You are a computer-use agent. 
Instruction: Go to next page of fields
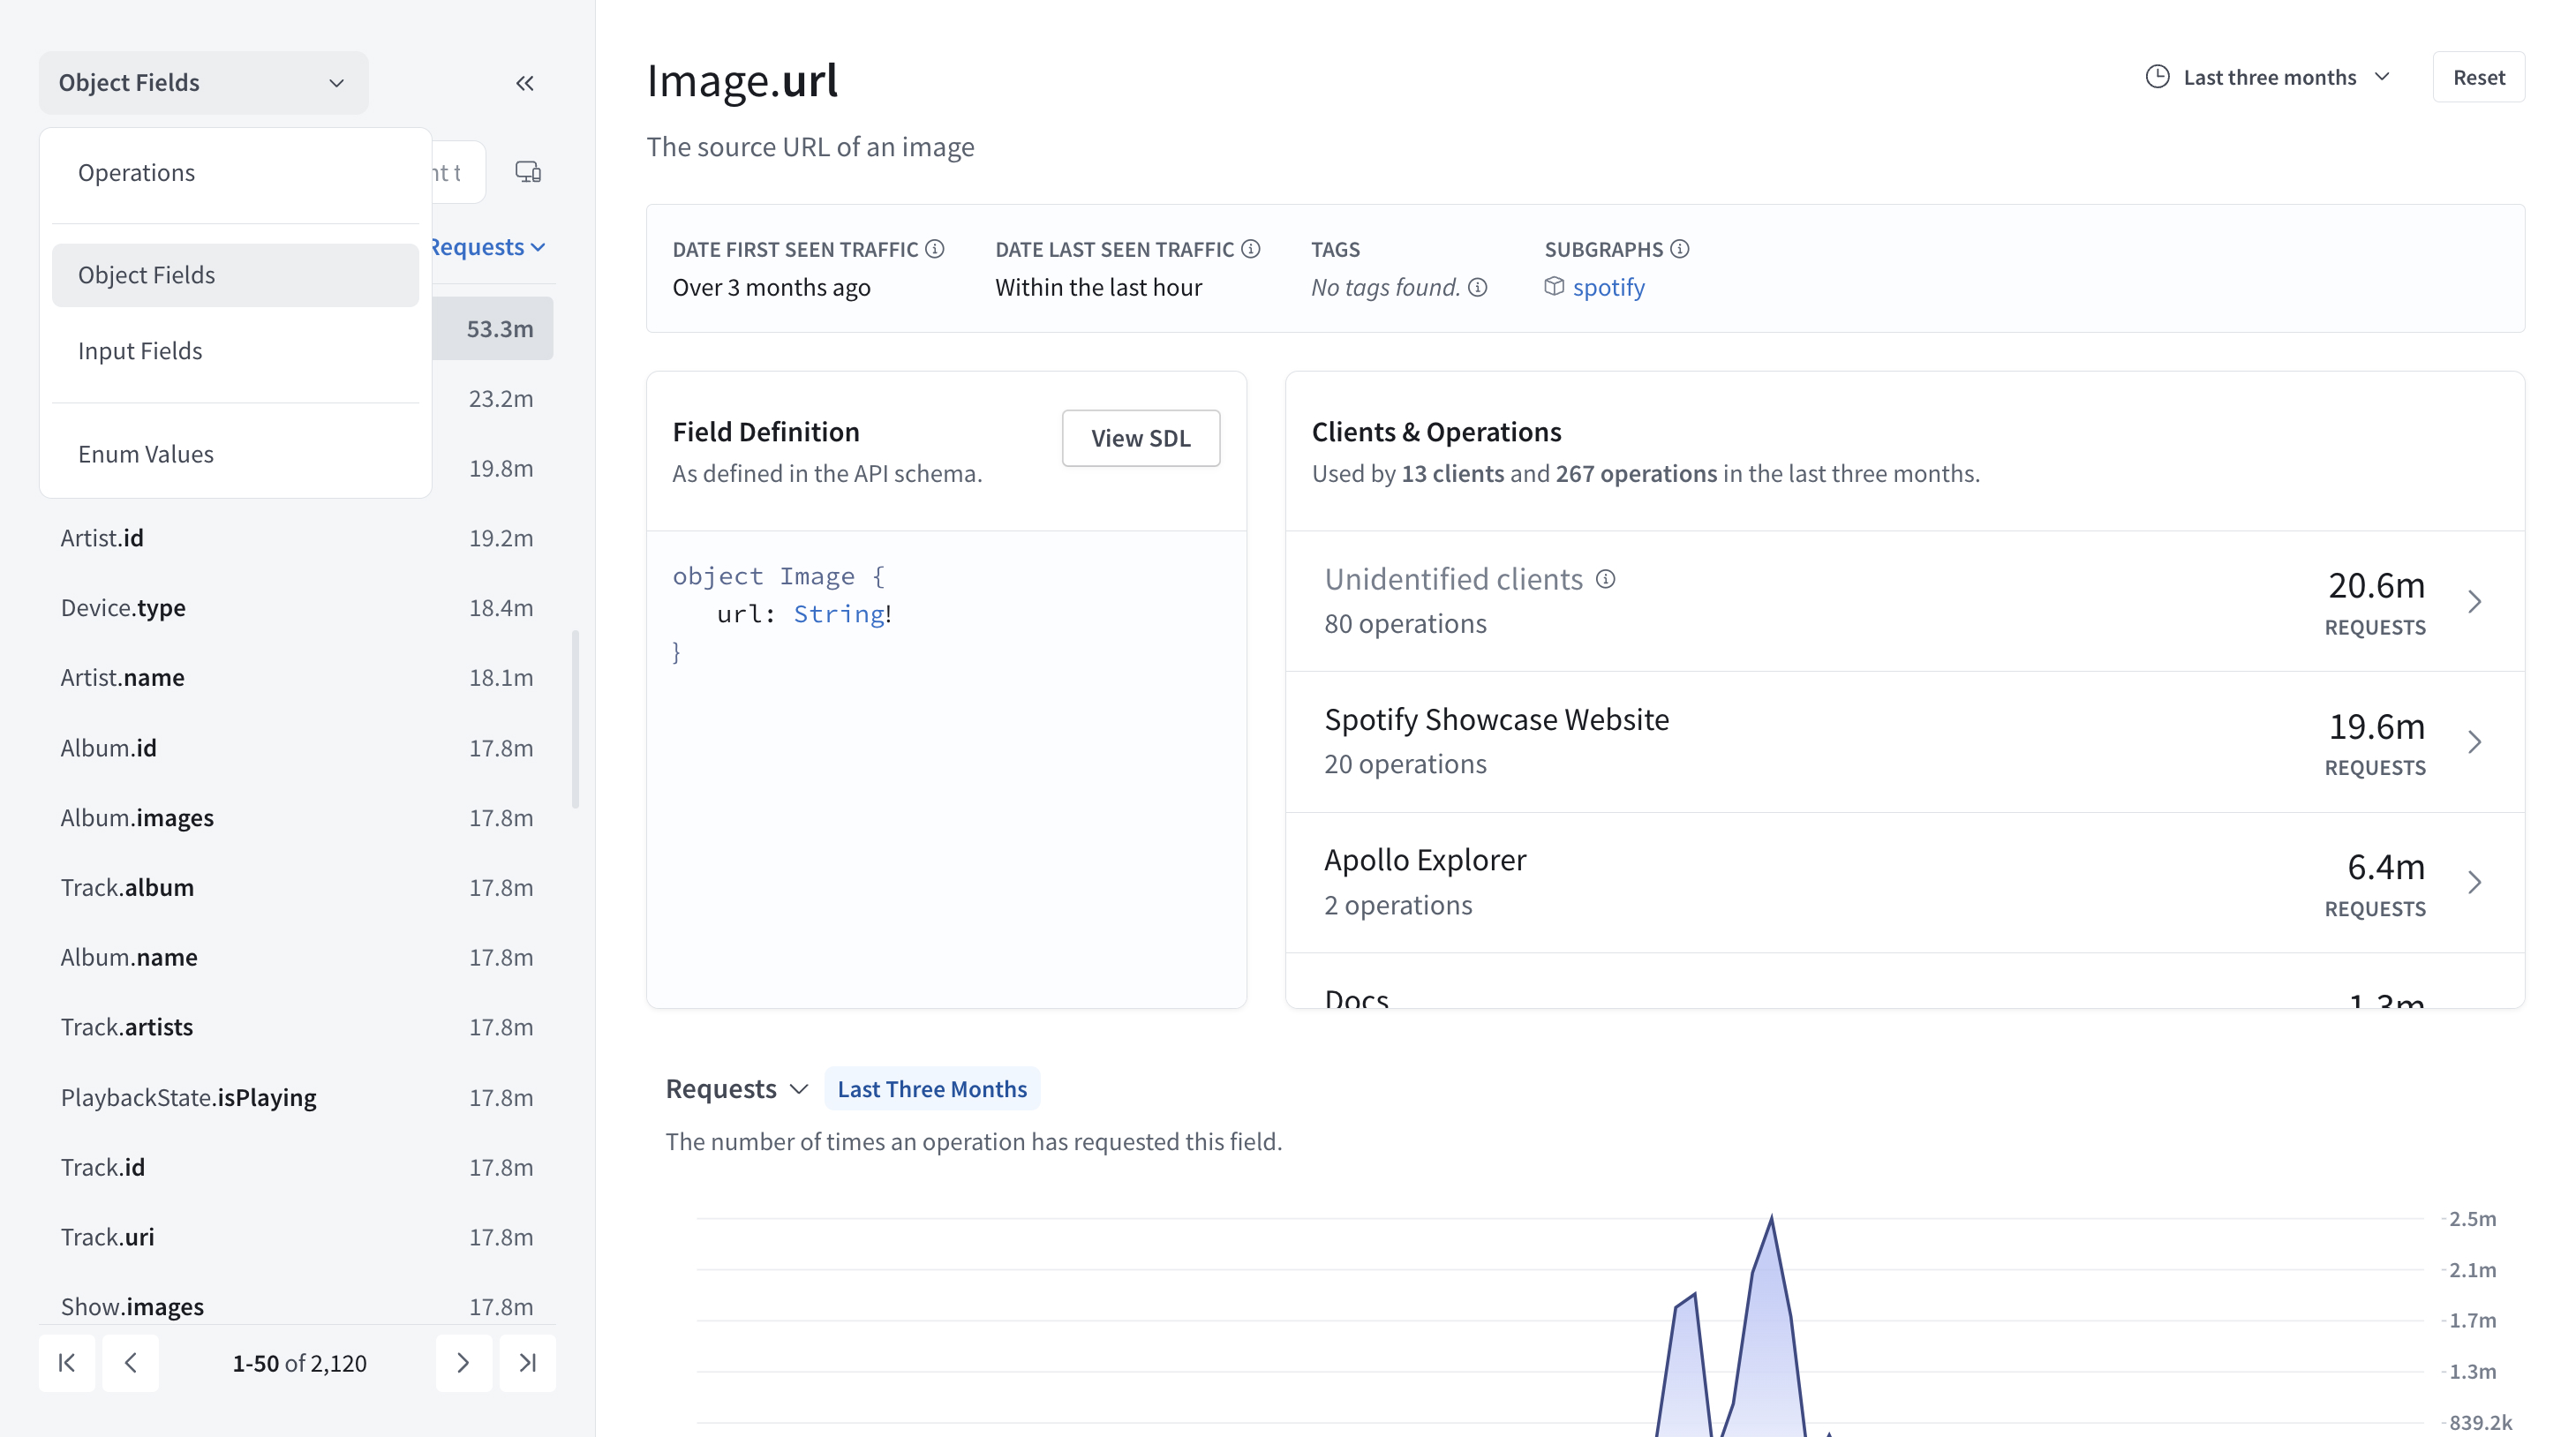click(463, 1362)
